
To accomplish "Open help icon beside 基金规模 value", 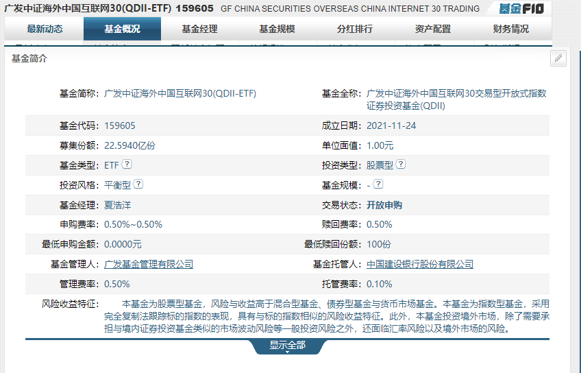I will (x=378, y=184).
